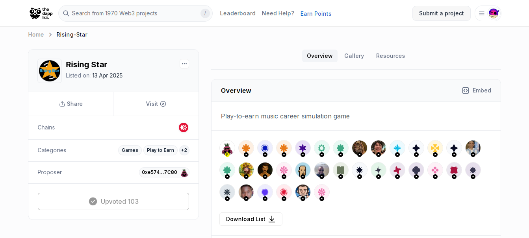Open the close-up face photo avatar
529x238 pixels.
pyautogui.click(x=246, y=192)
